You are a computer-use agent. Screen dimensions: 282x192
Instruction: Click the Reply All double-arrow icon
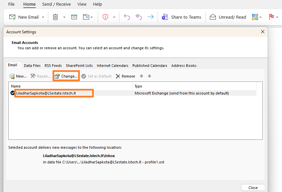pos(139,17)
